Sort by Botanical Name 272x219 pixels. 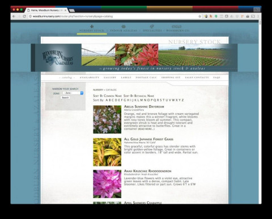(139, 96)
